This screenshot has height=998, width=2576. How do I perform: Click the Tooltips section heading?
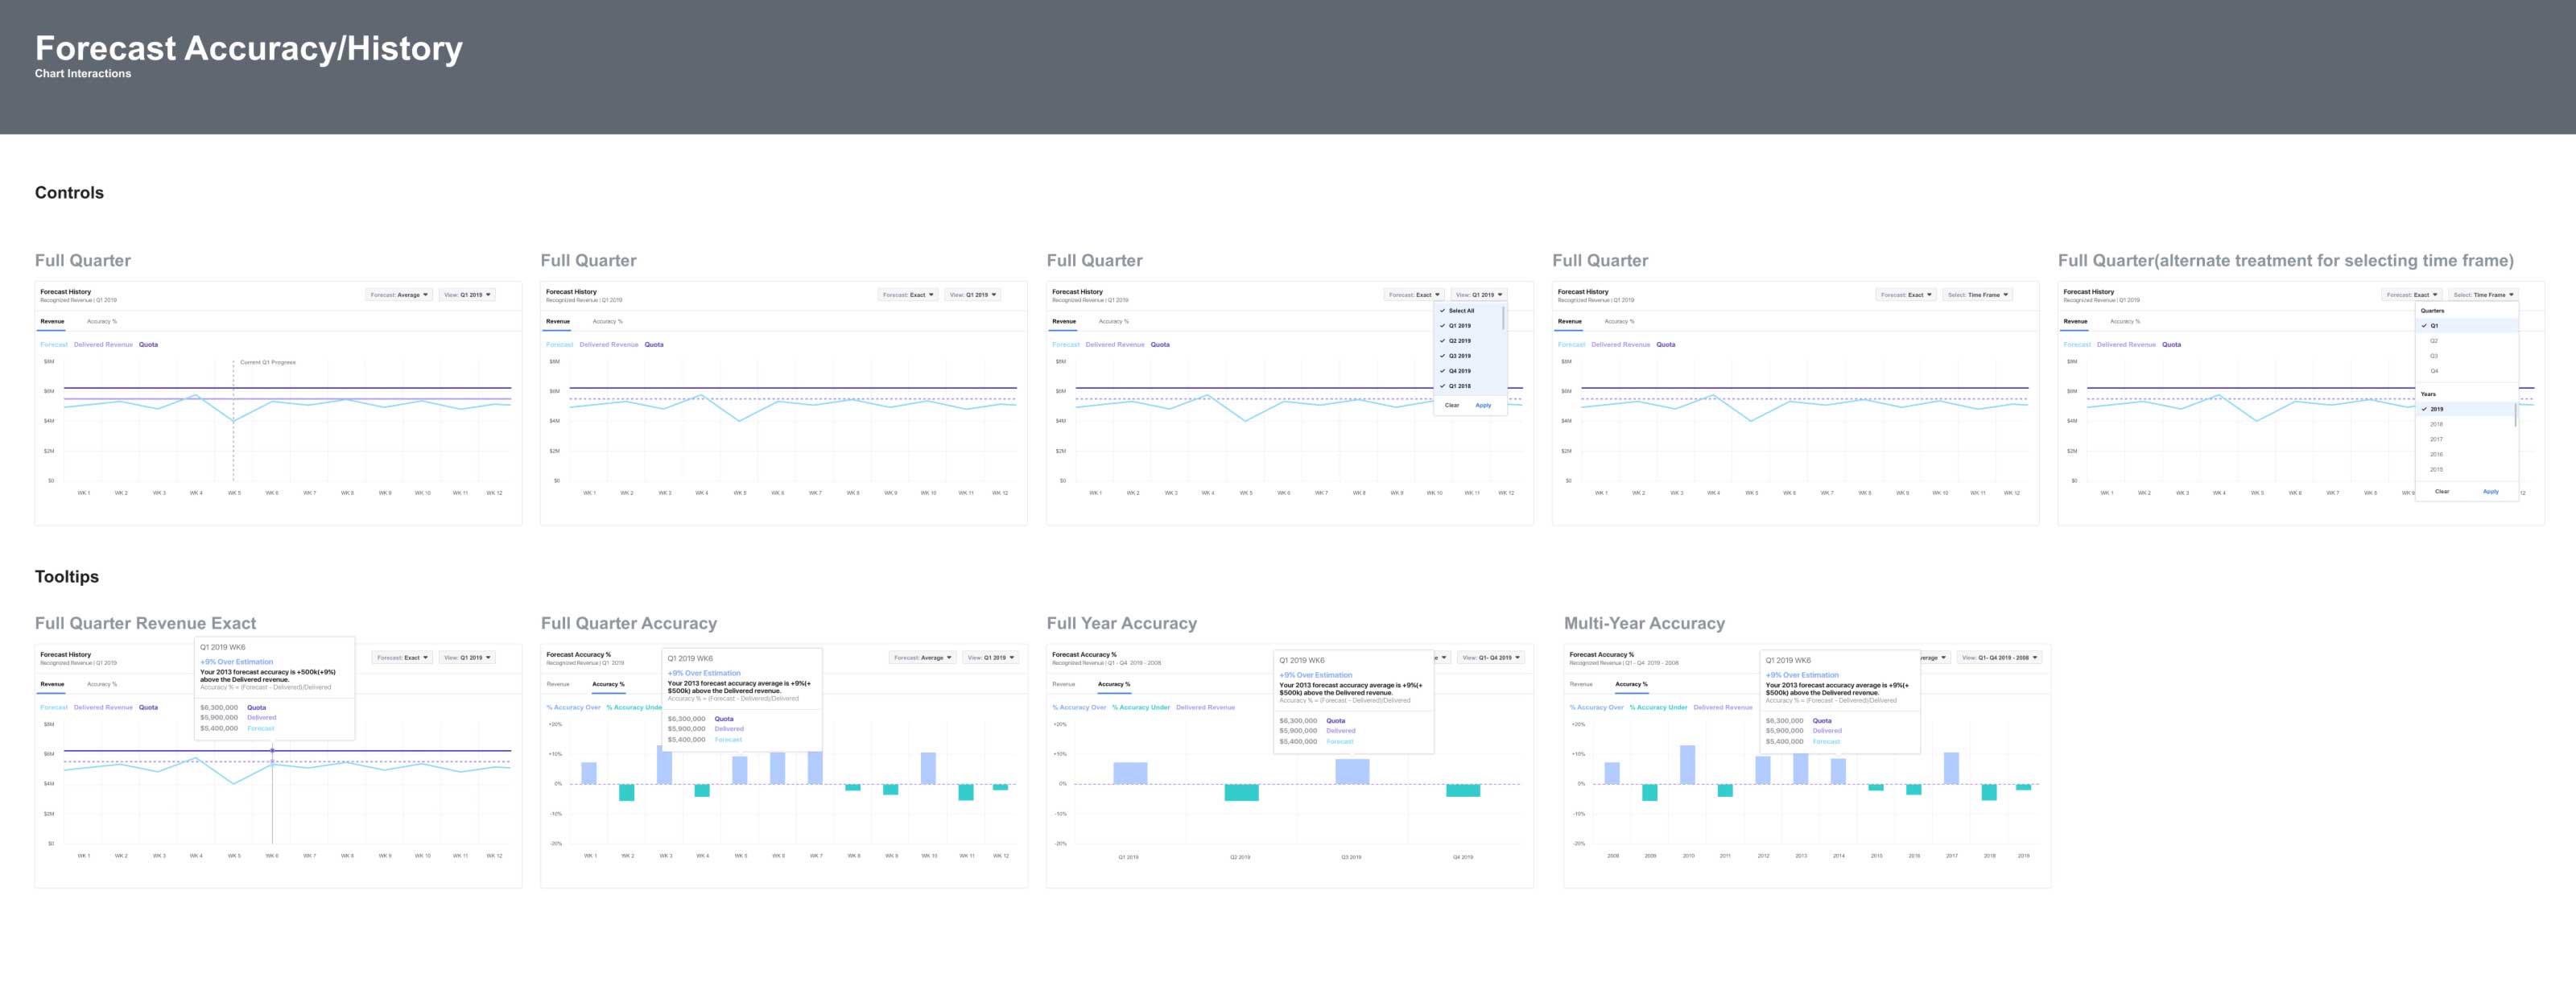67,577
